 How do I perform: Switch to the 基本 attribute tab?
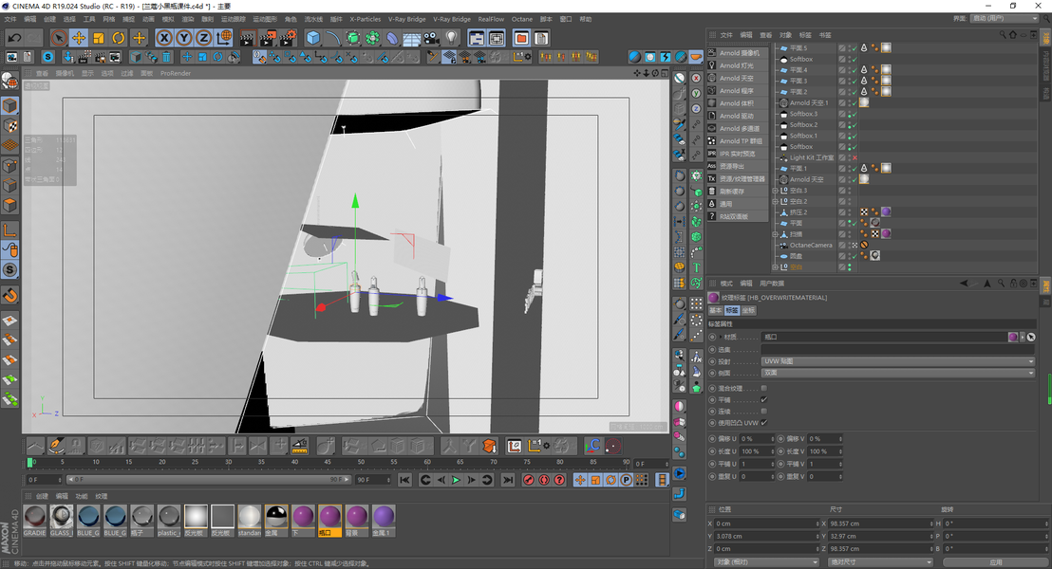[716, 310]
